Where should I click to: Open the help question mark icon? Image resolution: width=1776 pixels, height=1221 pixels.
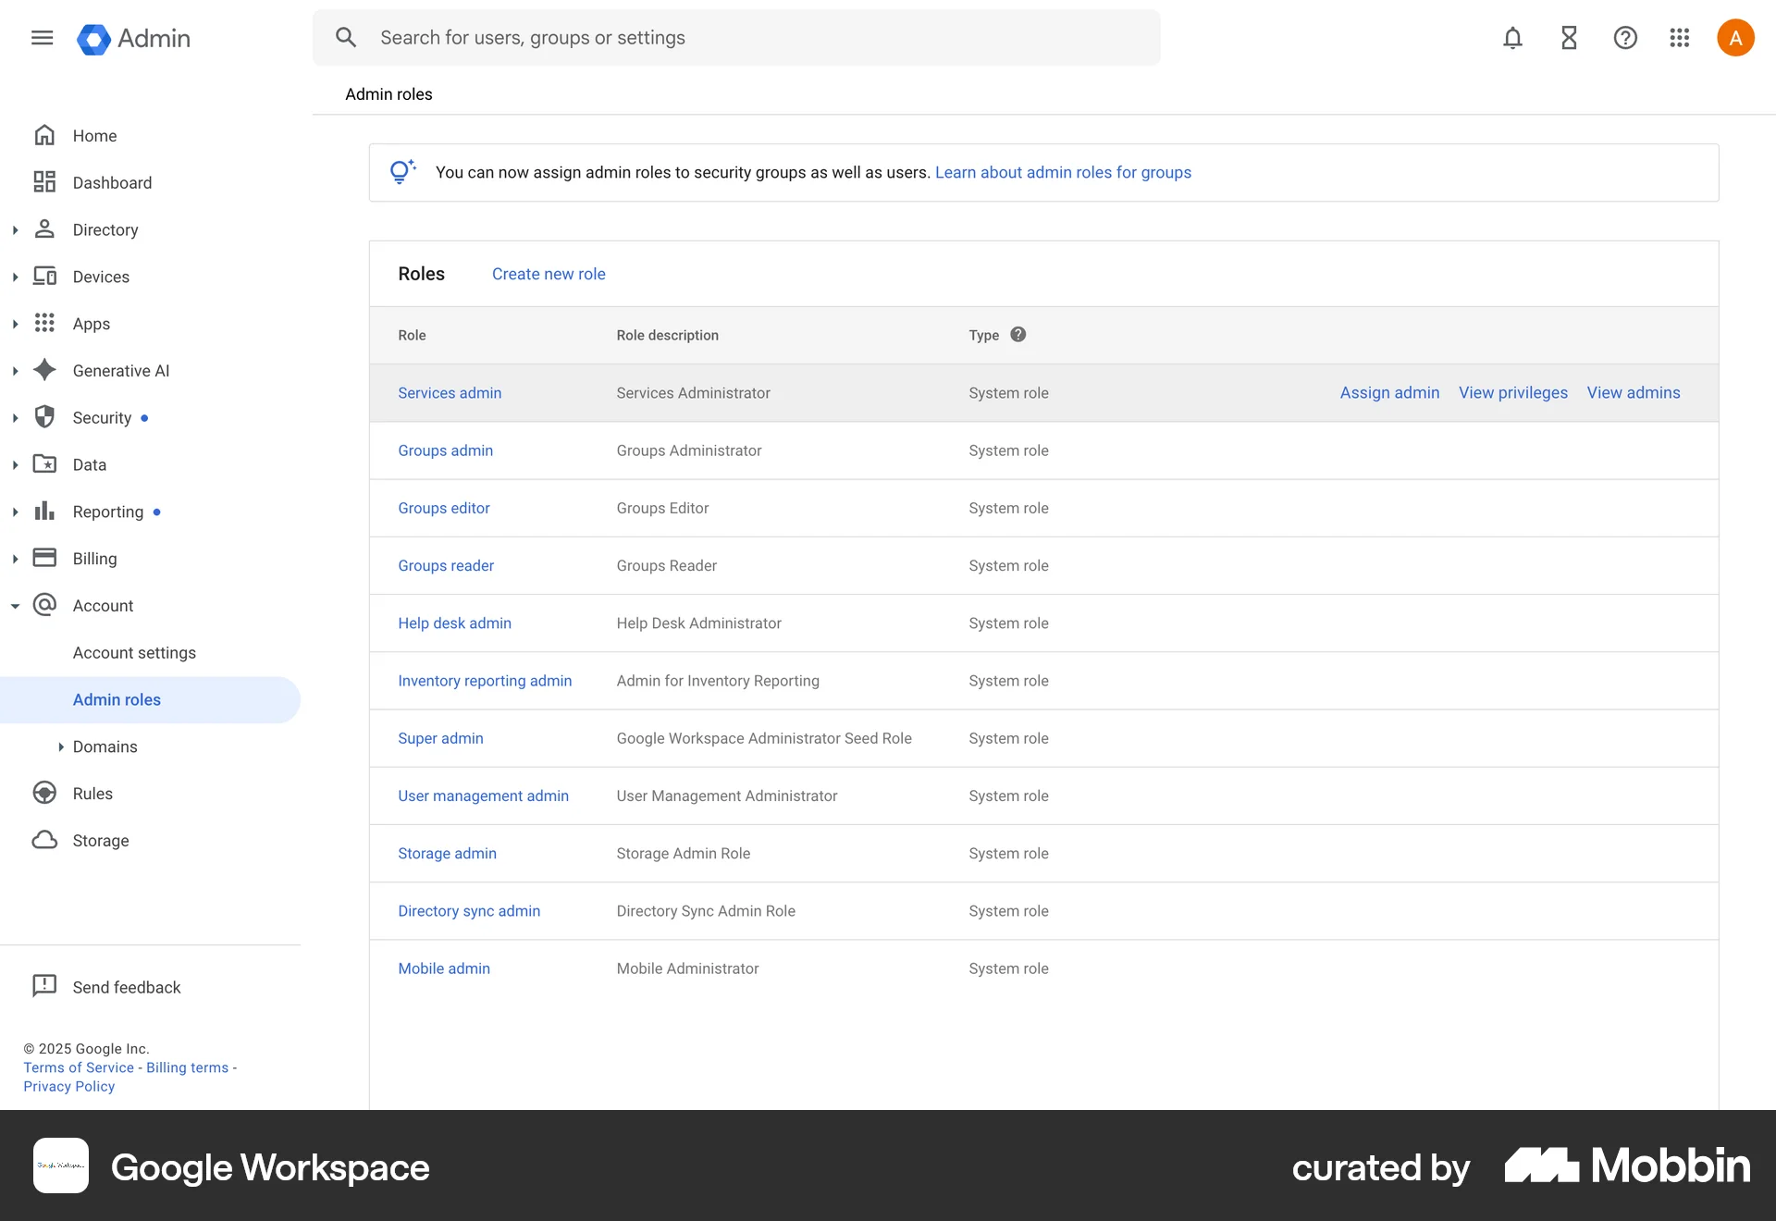click(x=1624, y=38)
